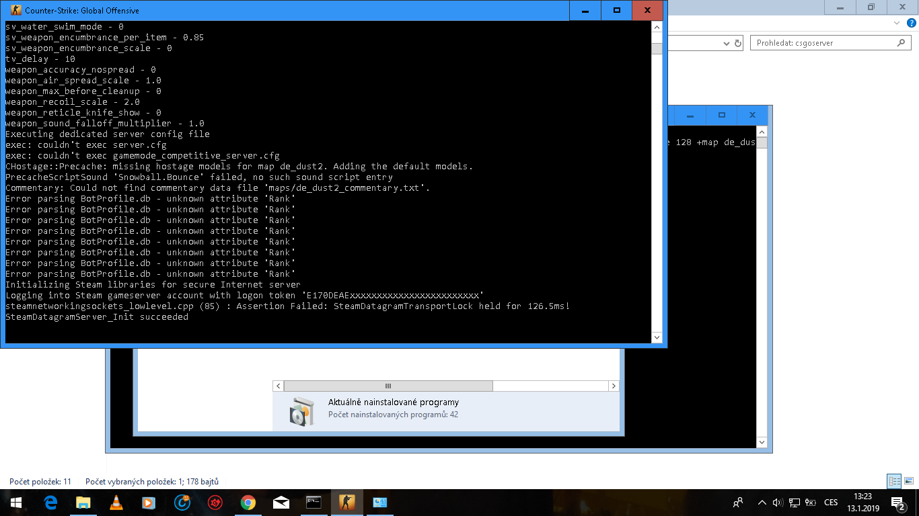Open the volume control in system tray
919x516 pixels.
click(778, 502)
